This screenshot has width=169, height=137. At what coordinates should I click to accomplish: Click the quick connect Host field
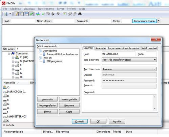23,21
